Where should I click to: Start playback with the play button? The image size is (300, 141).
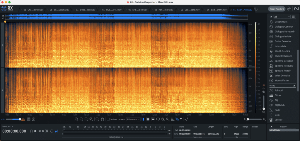pyautogui.click(x=43, y=131)
